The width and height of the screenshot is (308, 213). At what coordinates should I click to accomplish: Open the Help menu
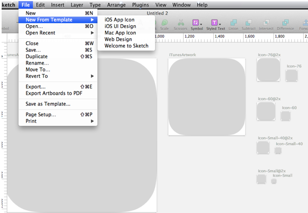click(202, 5)
